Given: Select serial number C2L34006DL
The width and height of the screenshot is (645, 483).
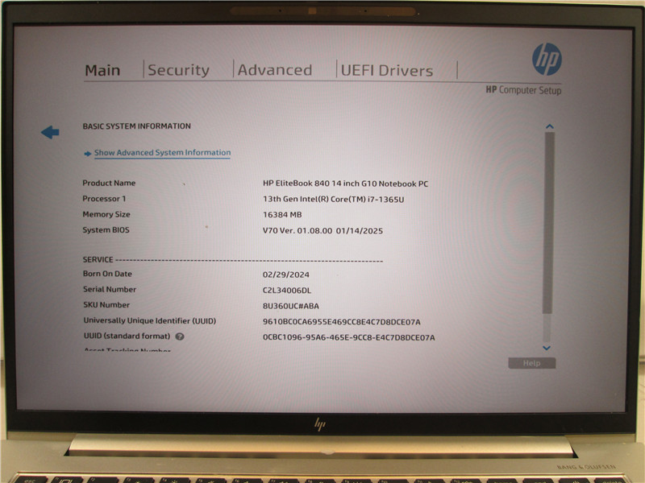Looking at the screenshot, I should coord(287,291).
